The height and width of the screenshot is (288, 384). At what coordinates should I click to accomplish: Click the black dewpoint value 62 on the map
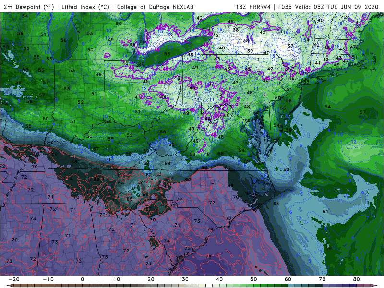coord(149,175)
